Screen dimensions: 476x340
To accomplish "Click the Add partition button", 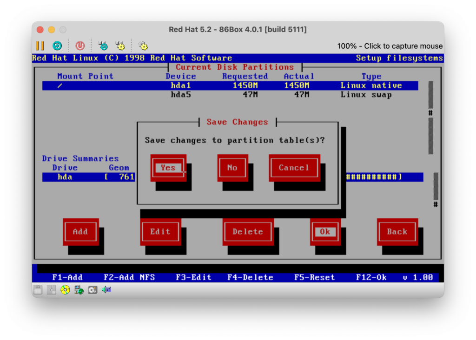I will pyautogui.click(x=81, y=232).
